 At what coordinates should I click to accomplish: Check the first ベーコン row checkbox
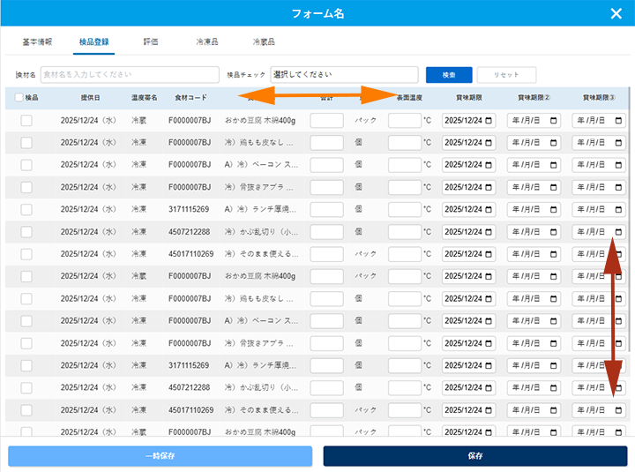click(x=26, y=165)
